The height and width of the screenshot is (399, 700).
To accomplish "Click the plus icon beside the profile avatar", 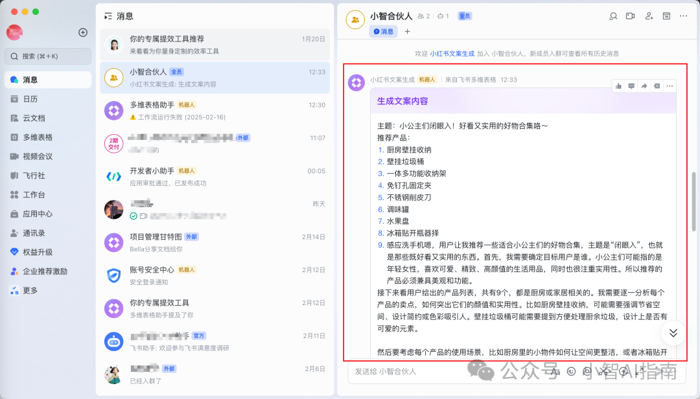I will (x=83, y=32).
